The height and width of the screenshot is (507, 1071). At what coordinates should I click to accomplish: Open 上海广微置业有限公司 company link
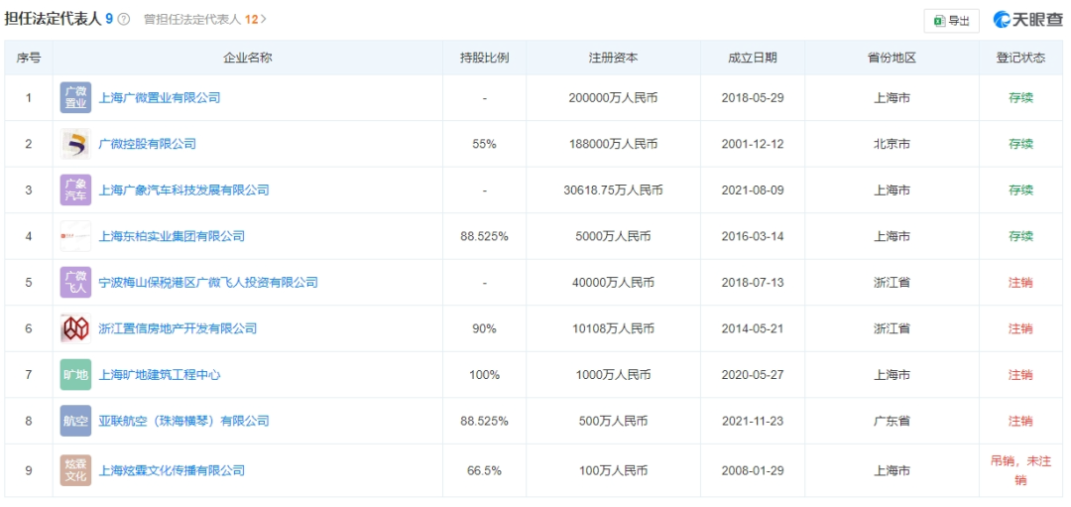[x=160, y=97]
